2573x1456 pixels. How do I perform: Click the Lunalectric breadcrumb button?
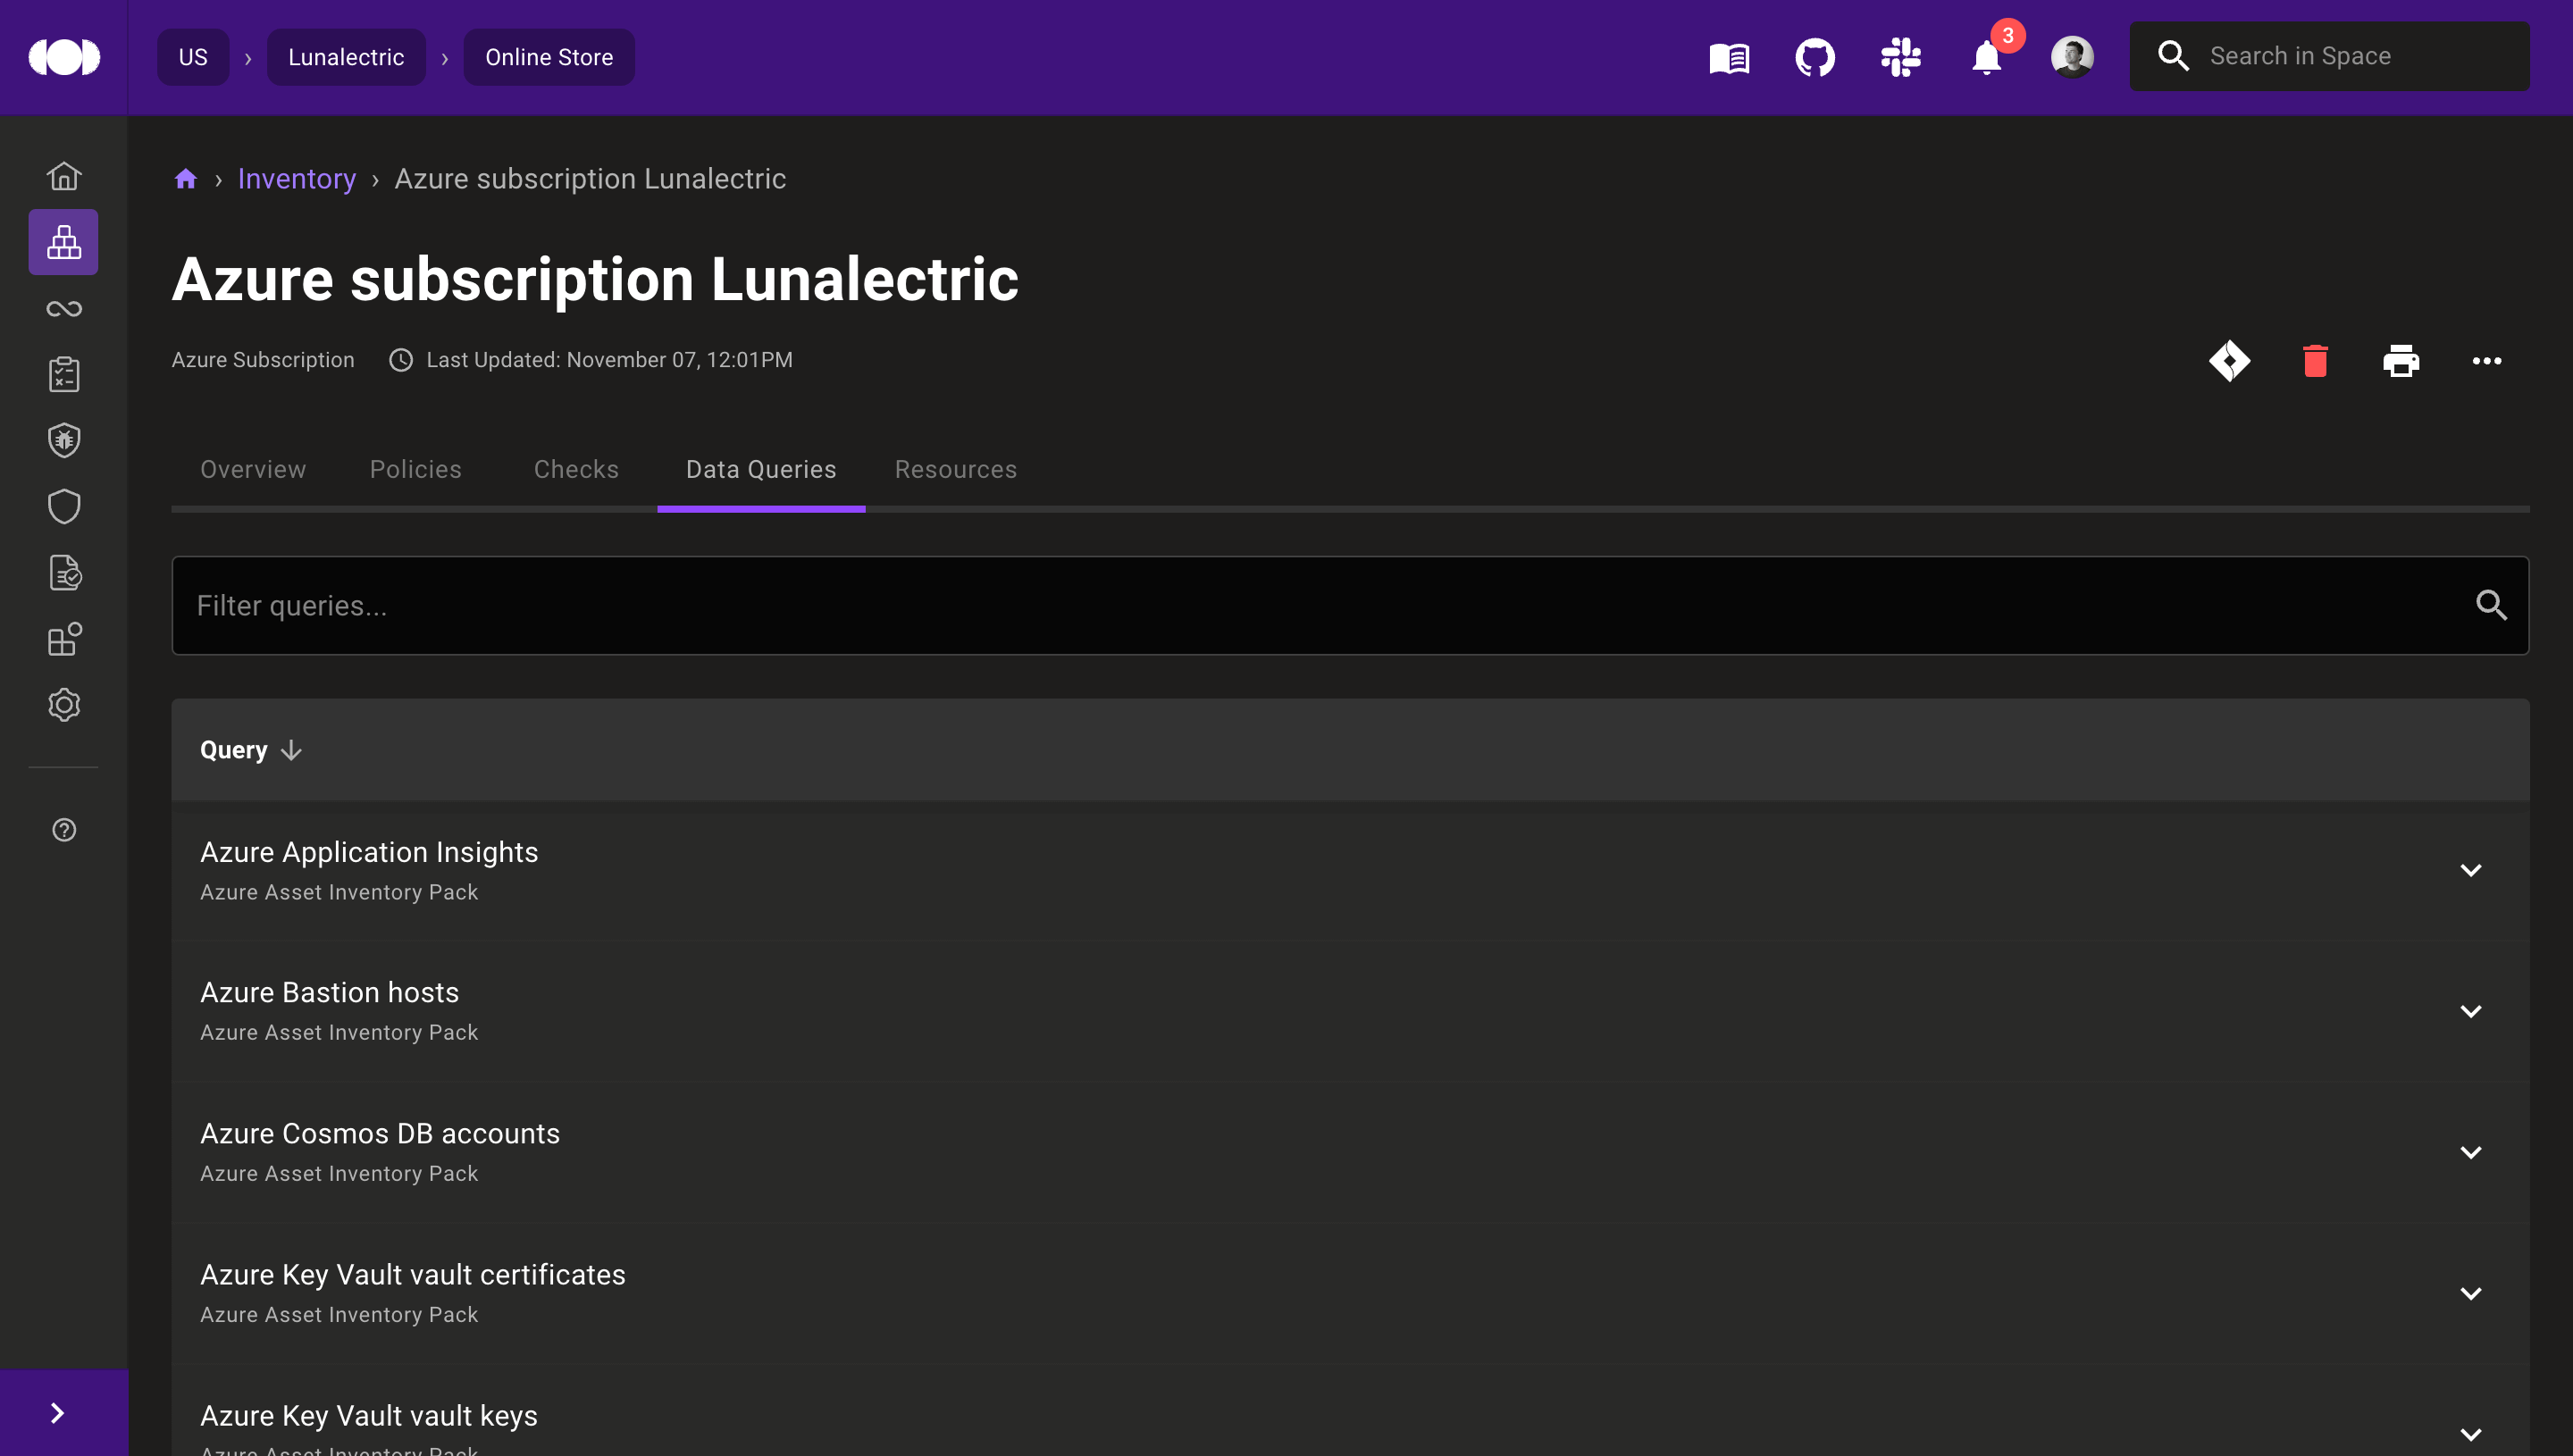point(346,57)
